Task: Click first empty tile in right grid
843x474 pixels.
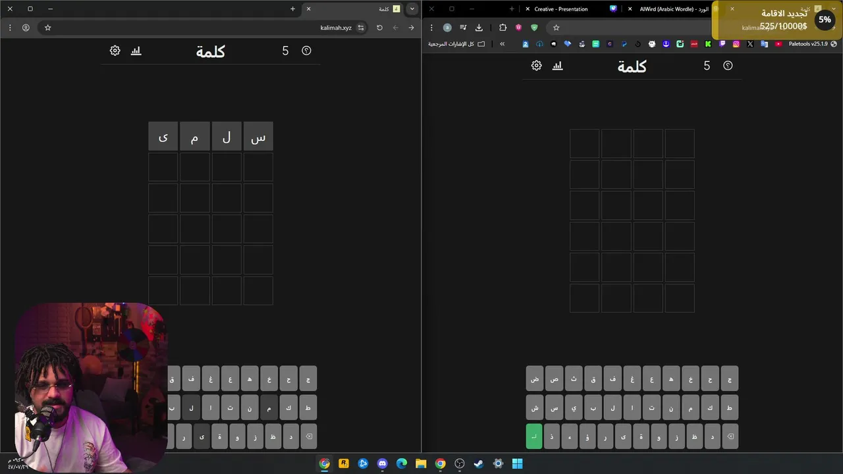Action: 680,144
